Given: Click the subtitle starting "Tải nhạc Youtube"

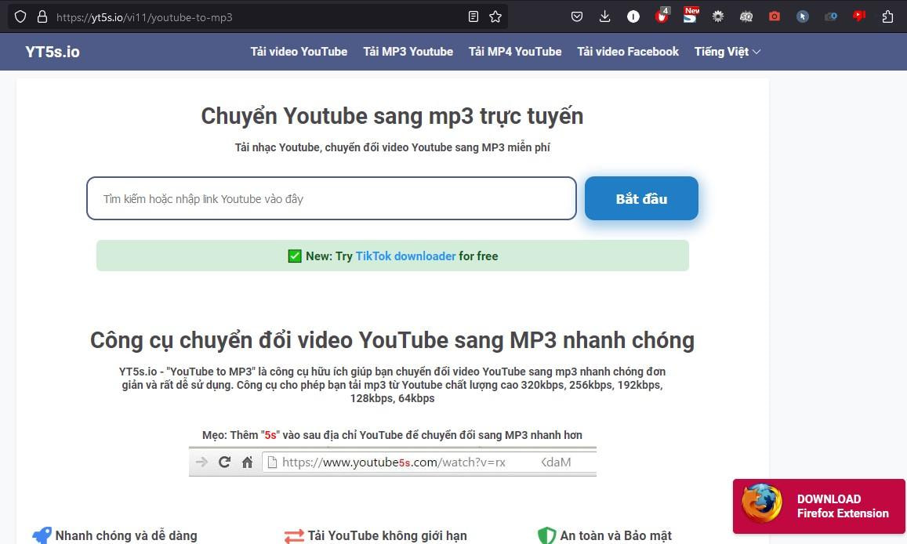Looking at the screenshot, I should [392, 147].
